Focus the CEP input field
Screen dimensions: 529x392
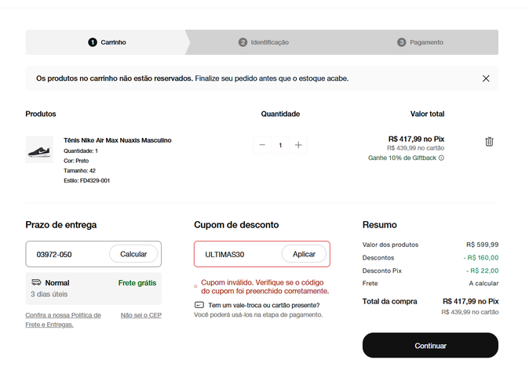pos(67,254)
